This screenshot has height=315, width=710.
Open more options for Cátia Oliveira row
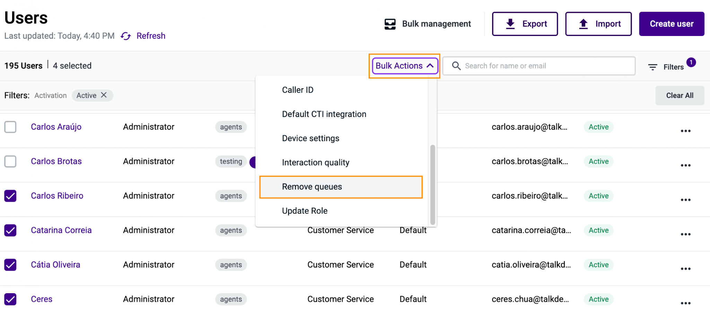pyautogui.click(x=685, y=269)
